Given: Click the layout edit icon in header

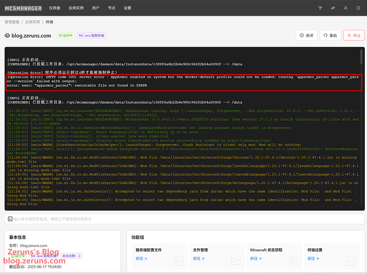Looking at the screenshot, I should [x=333, y=8].
